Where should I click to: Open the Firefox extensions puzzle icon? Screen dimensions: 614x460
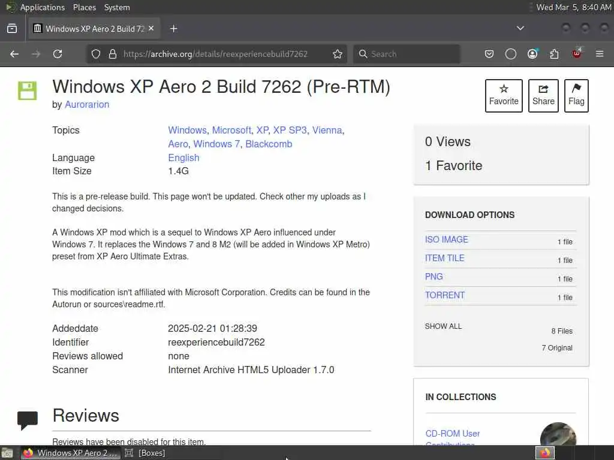[x=554, y=54]
